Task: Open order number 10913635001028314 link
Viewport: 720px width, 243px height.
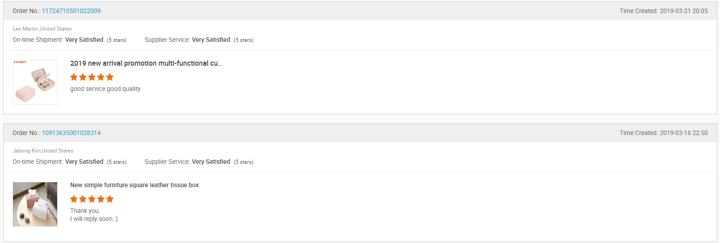Action: pos(71,133)
